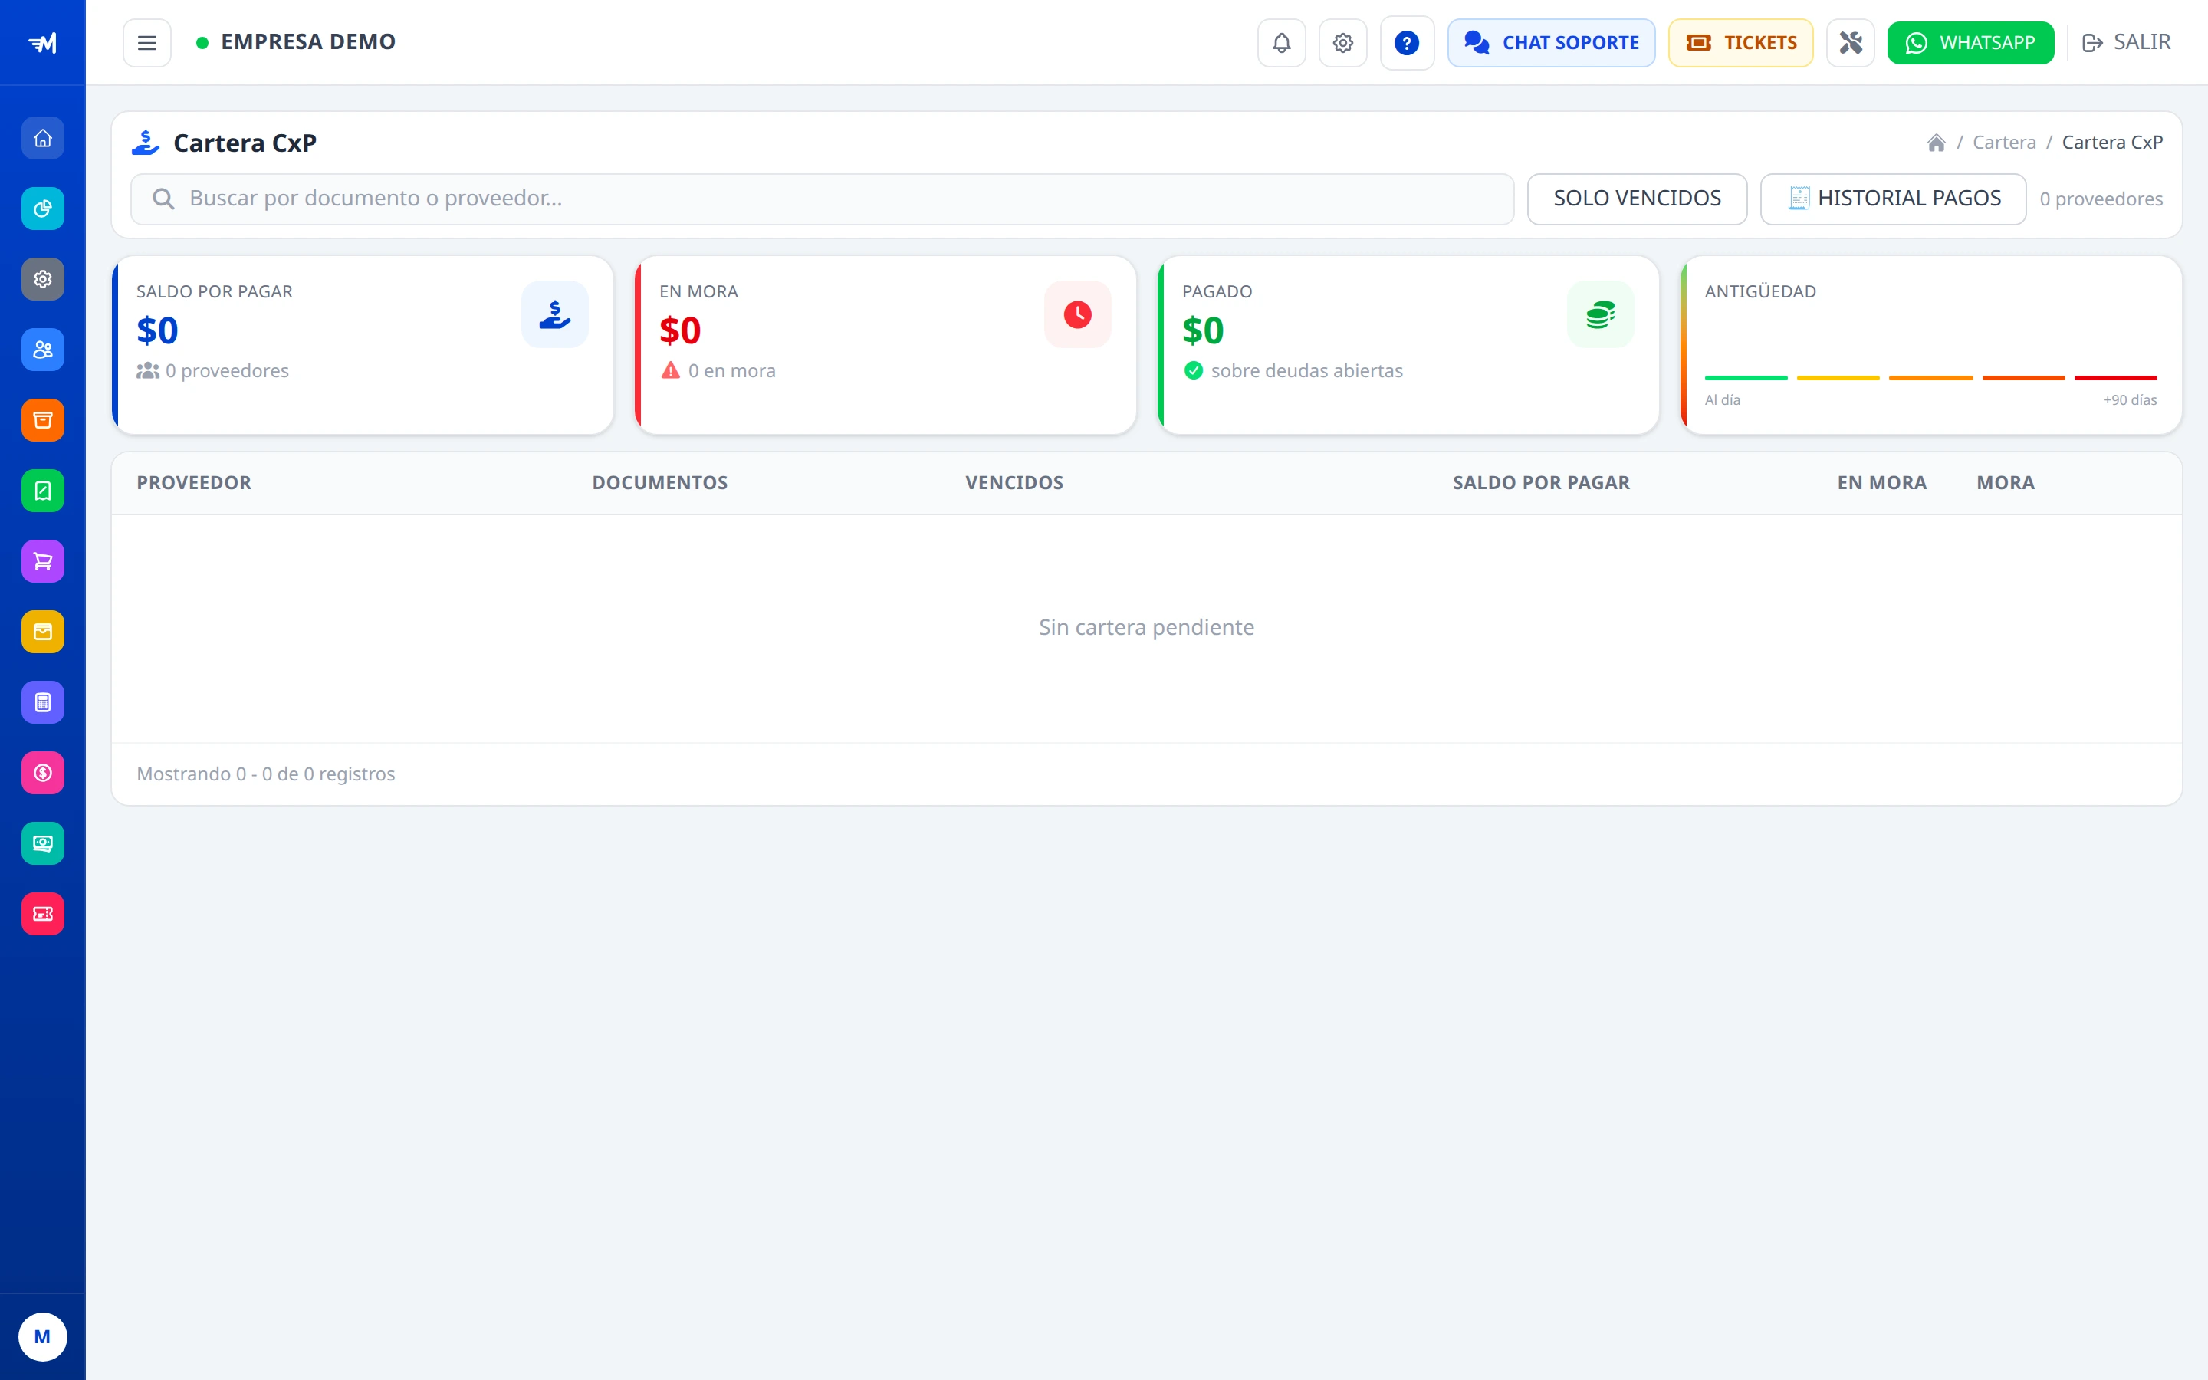
Task: Open the calculator sidebar icon
Action: click(43, 701)
